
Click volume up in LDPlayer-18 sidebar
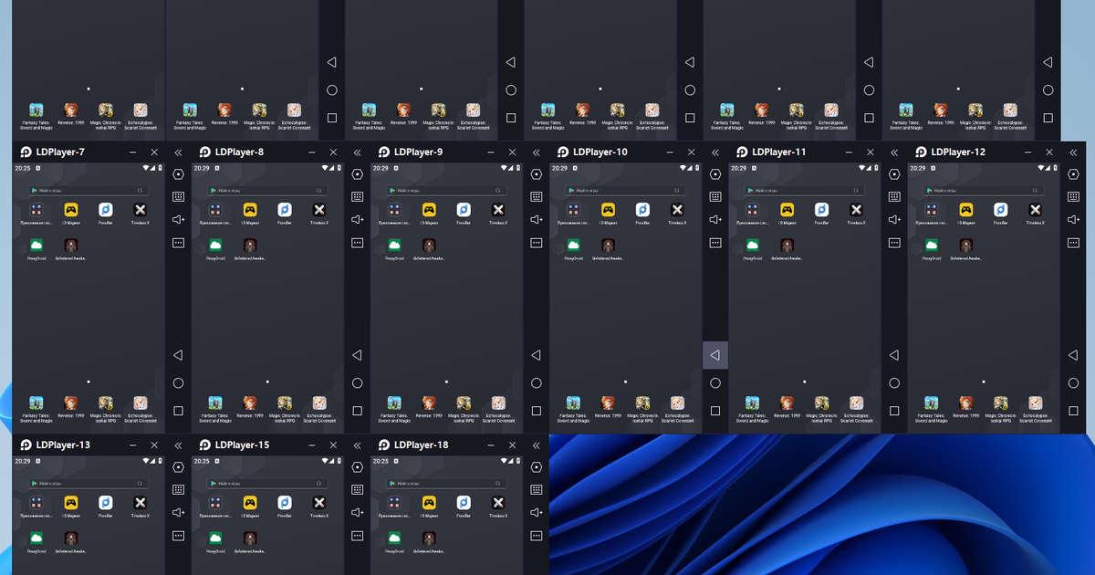coord(537,512)
